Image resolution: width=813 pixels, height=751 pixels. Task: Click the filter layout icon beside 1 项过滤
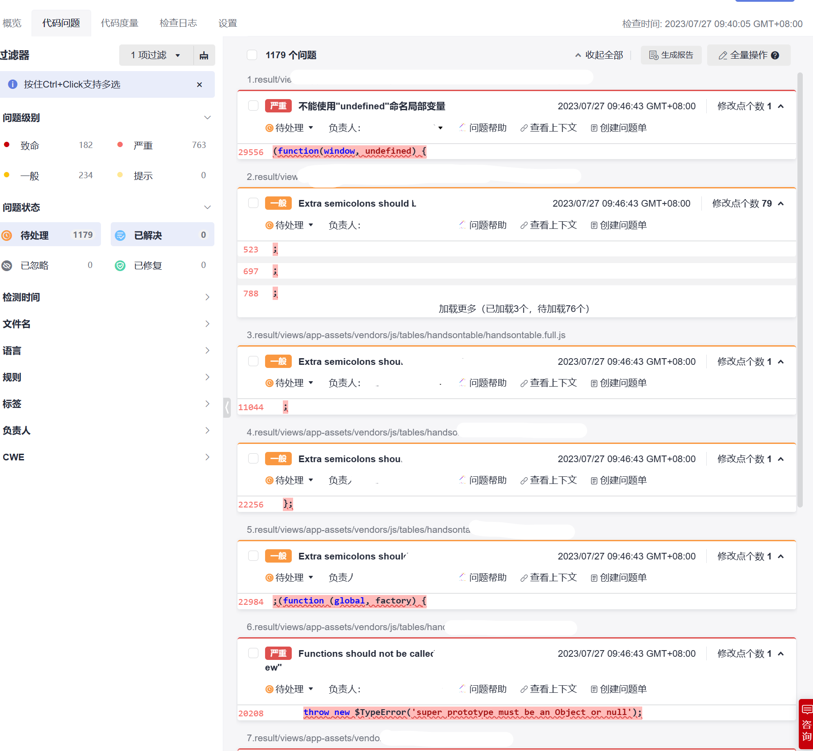pos(204,55)
